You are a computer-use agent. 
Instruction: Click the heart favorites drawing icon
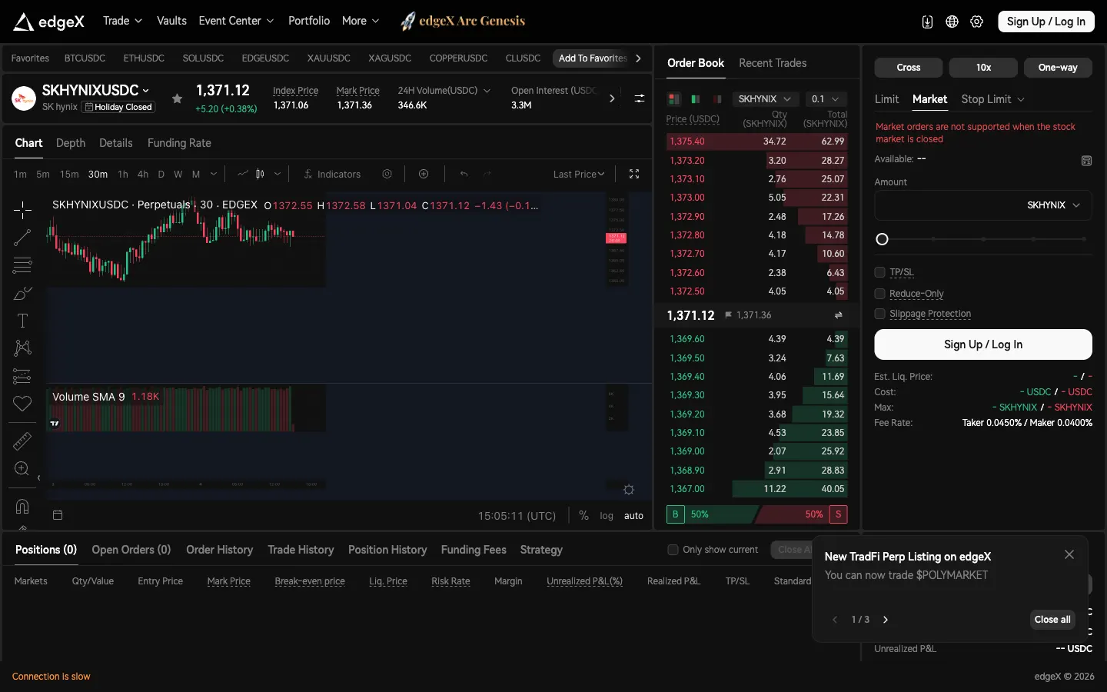(22, 404)
